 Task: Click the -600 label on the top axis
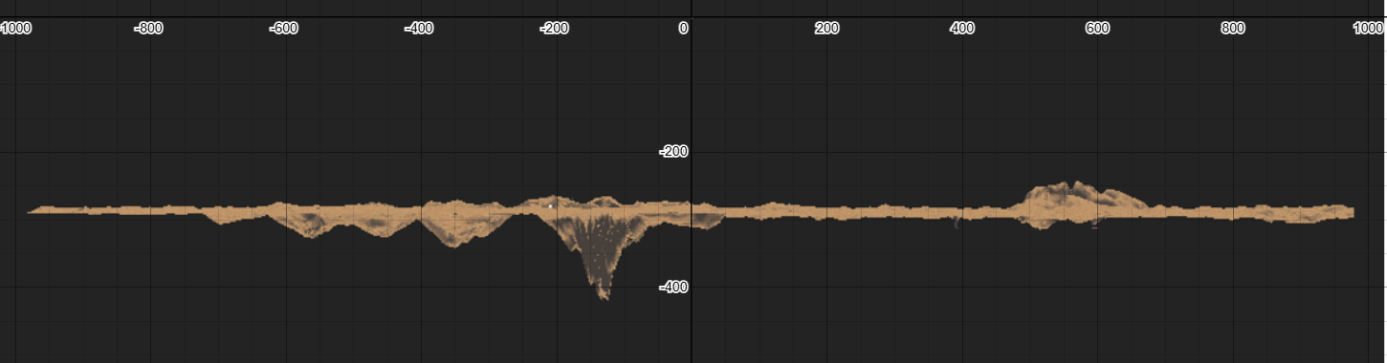point(283,29)
